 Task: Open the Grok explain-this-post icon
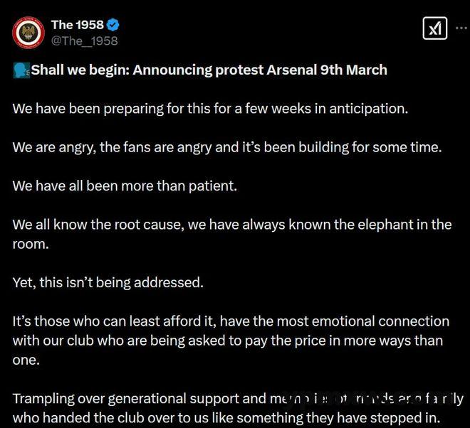(434, 28)
